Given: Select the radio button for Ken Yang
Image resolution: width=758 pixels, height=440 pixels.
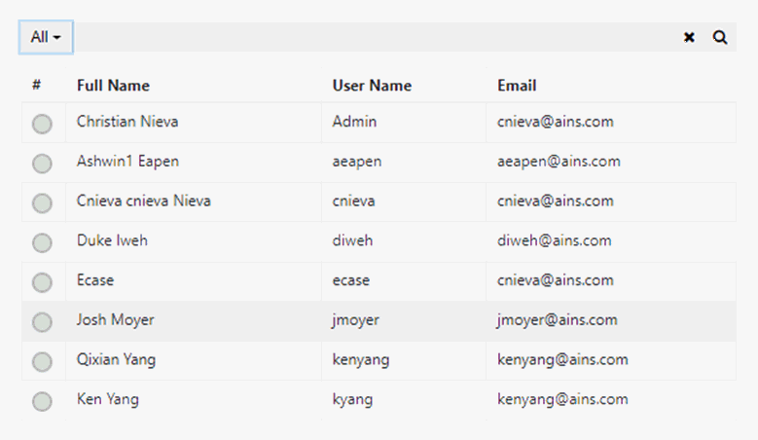Looking at the screenshot, I should (42, 401).
